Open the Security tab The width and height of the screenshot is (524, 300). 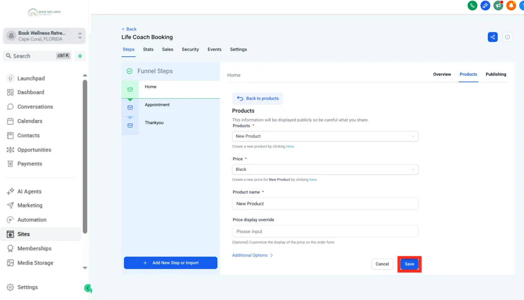190,49
